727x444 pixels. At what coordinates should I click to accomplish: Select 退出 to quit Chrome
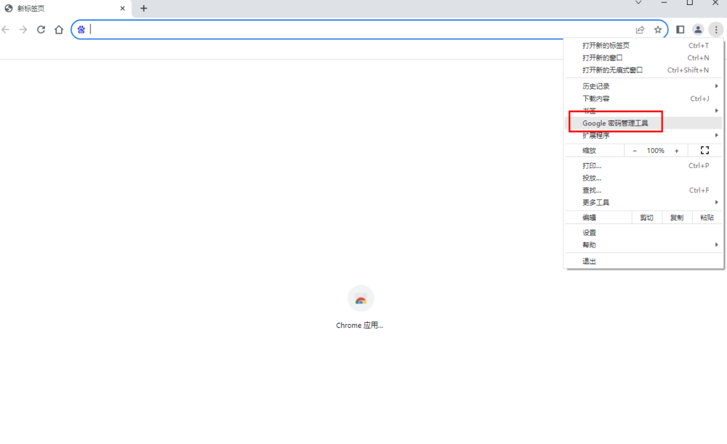[x=643, y=261]
